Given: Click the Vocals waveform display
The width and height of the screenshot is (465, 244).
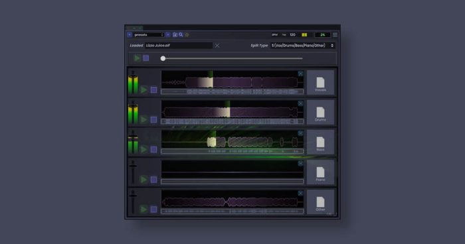Looking at the screenshot, I should [232, 80].
